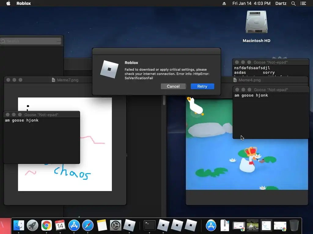Open System Preferences gear in dock

tap(116, 225)
